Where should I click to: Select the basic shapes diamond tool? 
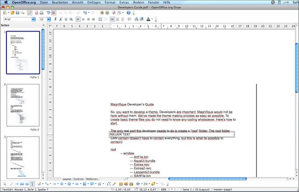(62, 184)
